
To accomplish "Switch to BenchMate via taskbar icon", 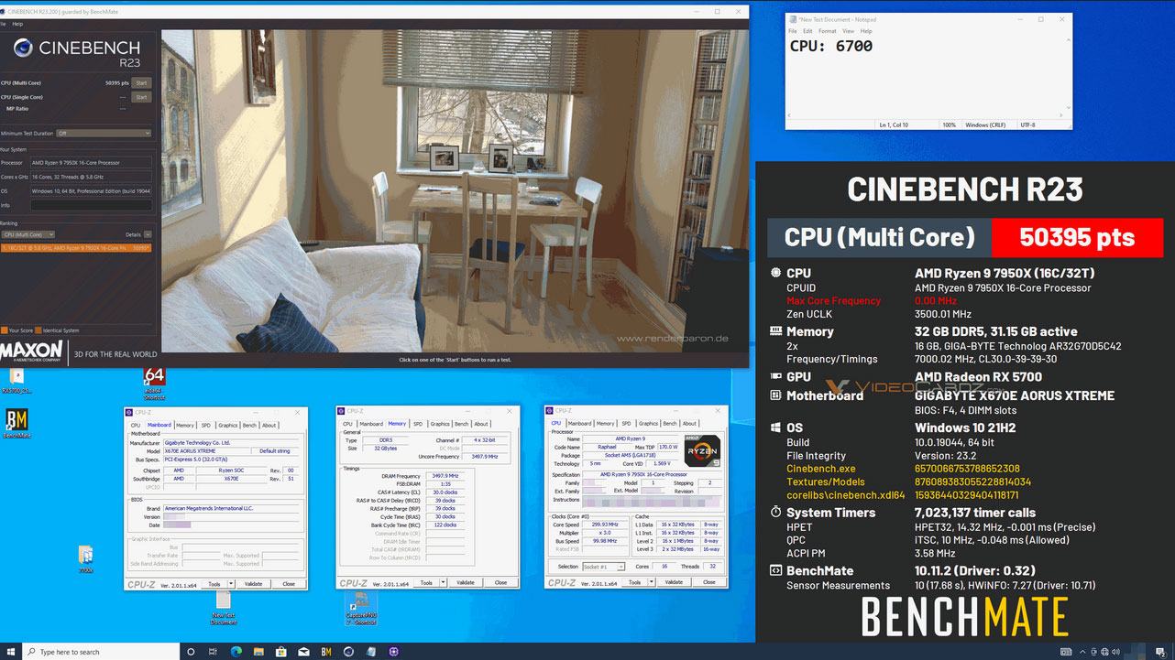I will [x=326, y=652].
